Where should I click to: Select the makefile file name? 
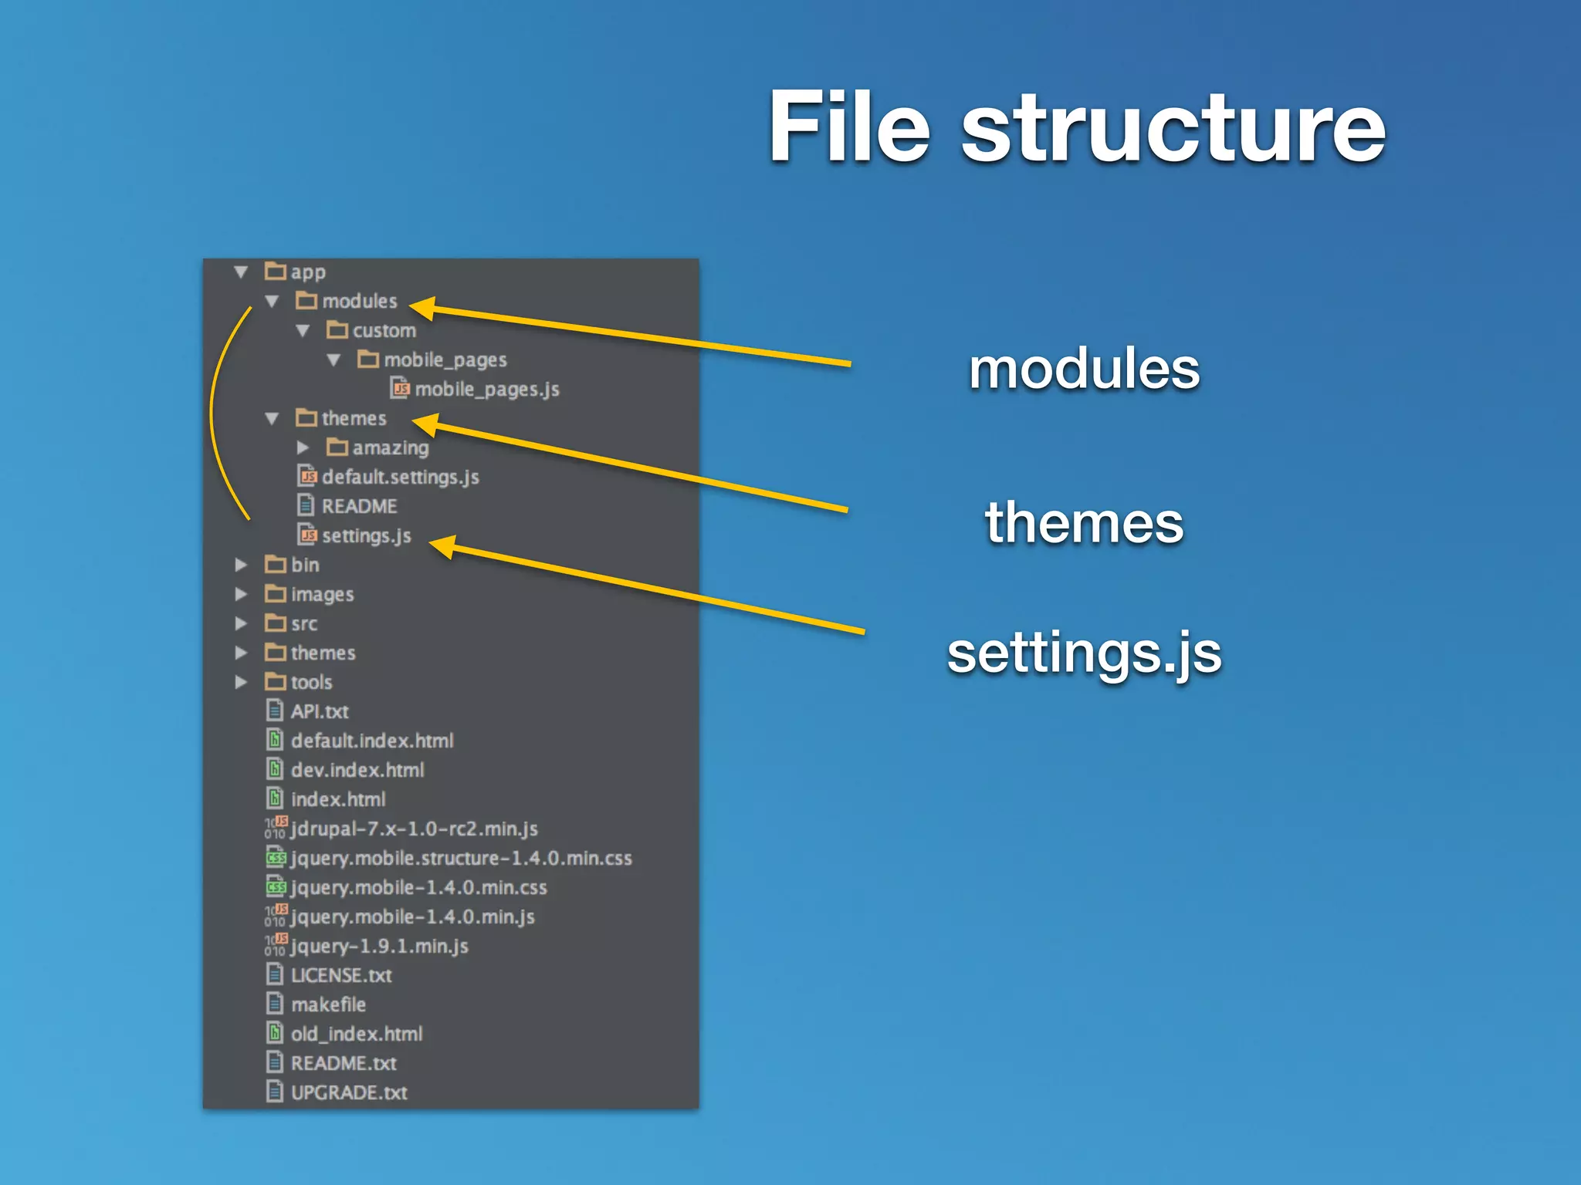(x=329, y=1004)
